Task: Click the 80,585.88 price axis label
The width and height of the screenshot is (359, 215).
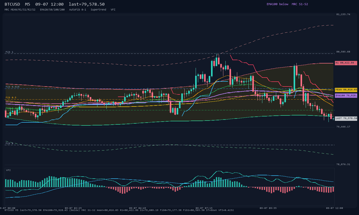Action: pos(343,52)
